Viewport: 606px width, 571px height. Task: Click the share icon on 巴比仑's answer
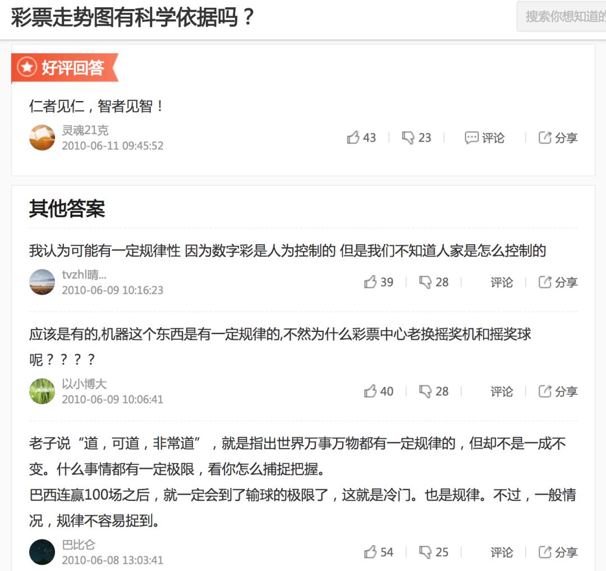point(543,552)
